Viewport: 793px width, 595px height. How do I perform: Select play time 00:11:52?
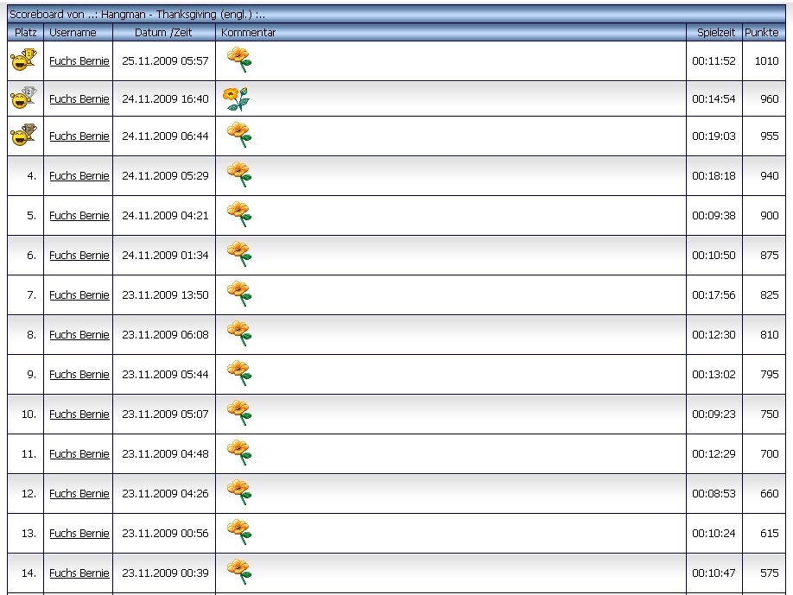click(x=714, y=60)
